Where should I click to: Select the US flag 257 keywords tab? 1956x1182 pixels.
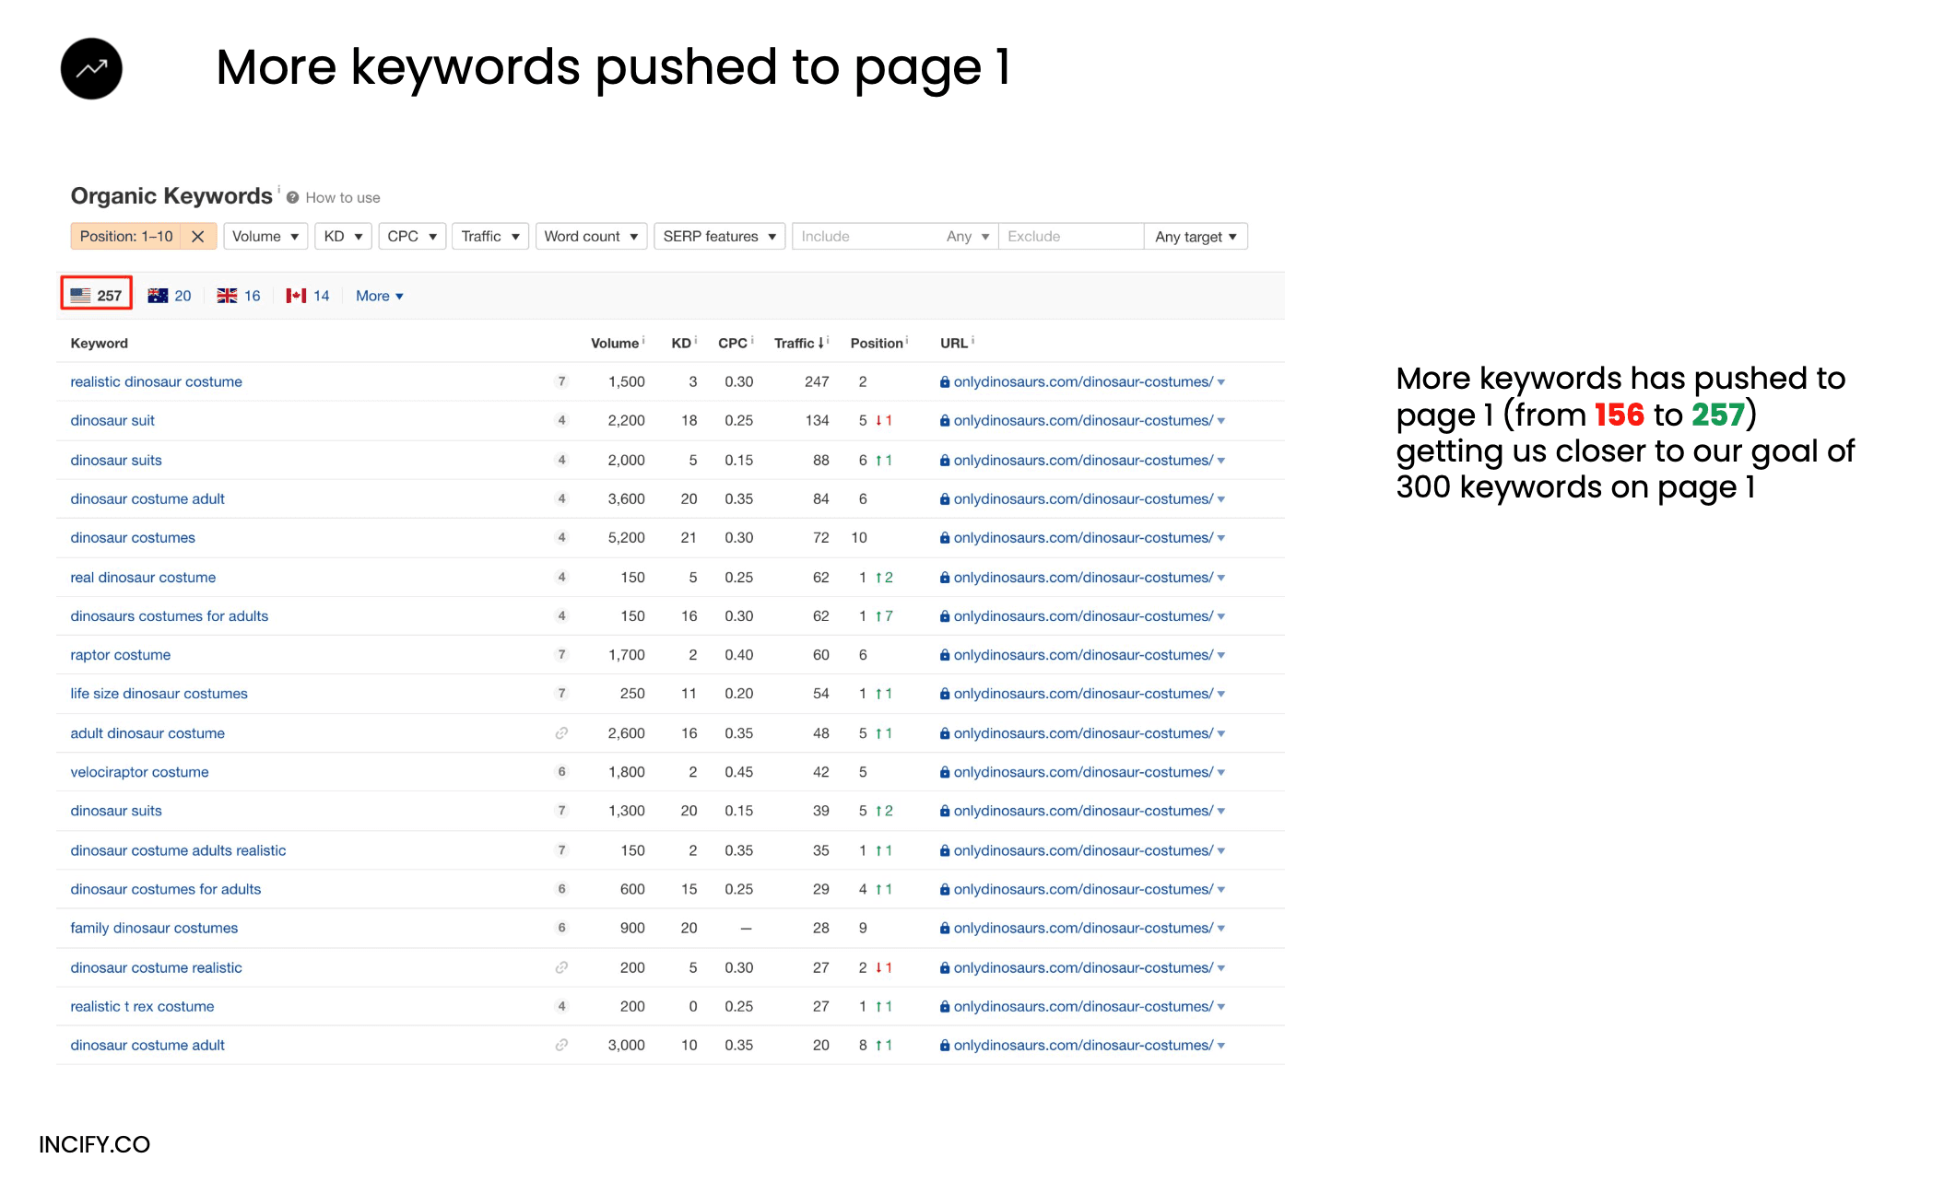tap(97, 296)
